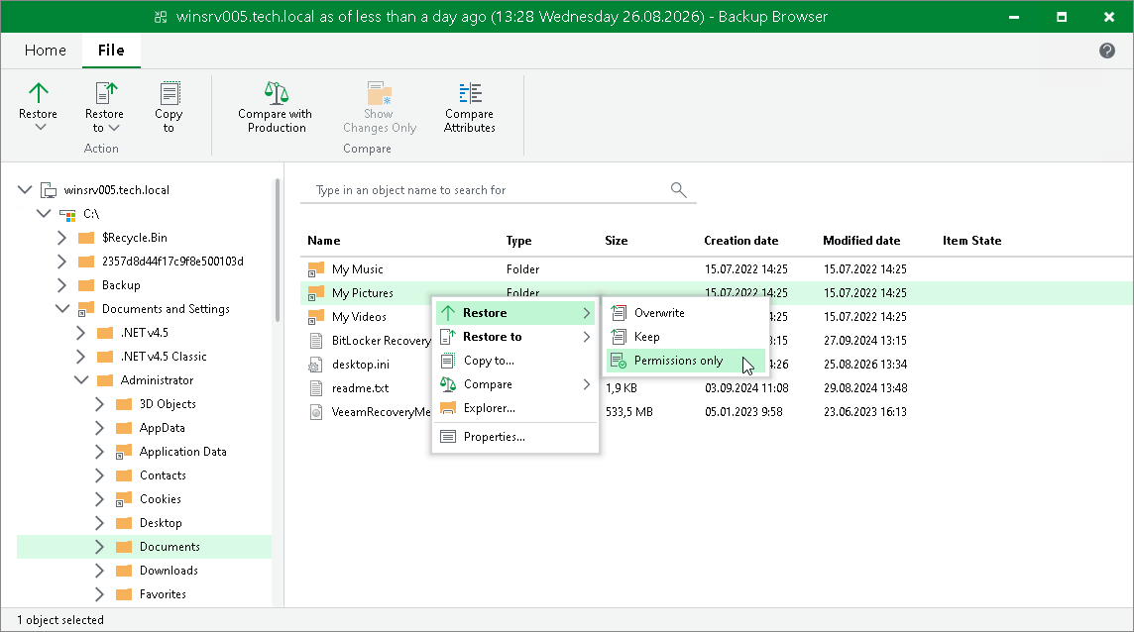The image size is (1134, 632).
Task: Click the Explorer... folder icon in context menu
Action: click(x=448, y=408)
